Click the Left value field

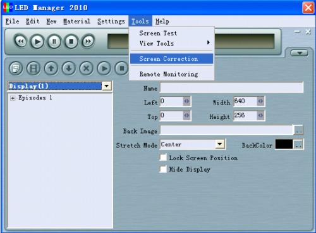pyautogui.click(x=172, y=101)
